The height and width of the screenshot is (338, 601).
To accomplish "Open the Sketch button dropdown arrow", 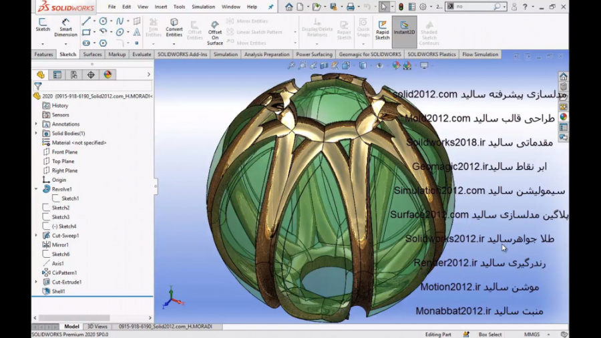I will point(43,43).
